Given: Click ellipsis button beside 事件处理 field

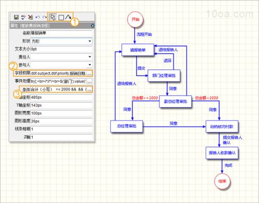Looking at the screenshot, I should tap(89, 81).
